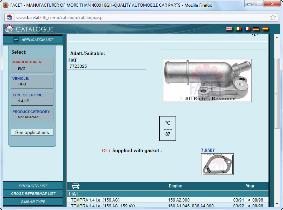Click the vertical scrollbar thumb
Viewport: 283px width, 210px height.
pos(277,93)
